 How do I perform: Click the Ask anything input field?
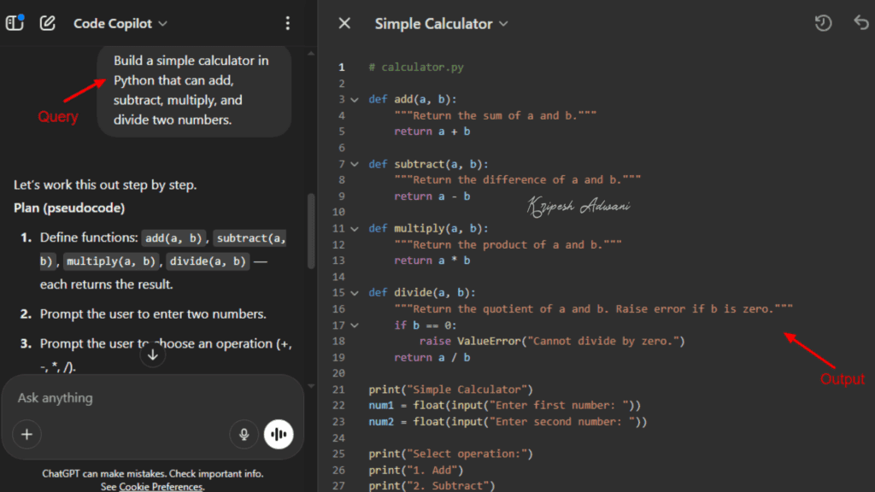[x=128, y=397]
